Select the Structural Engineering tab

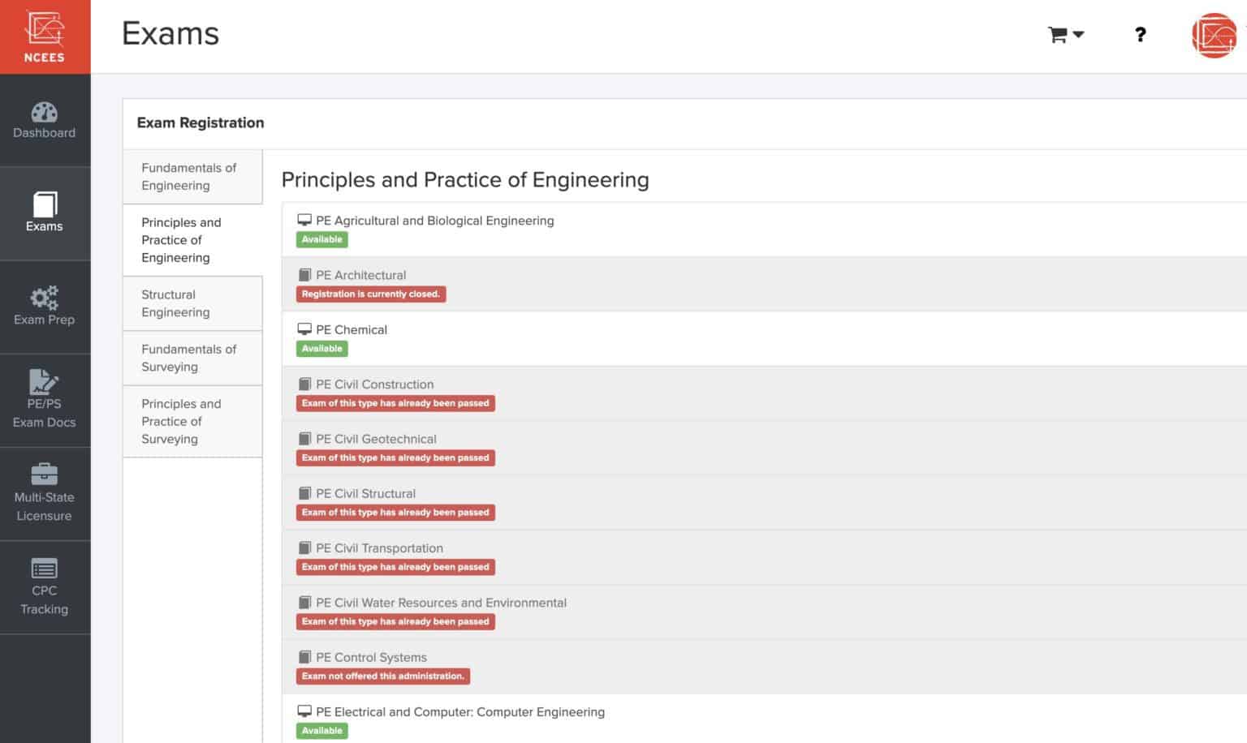pos(176,303)
